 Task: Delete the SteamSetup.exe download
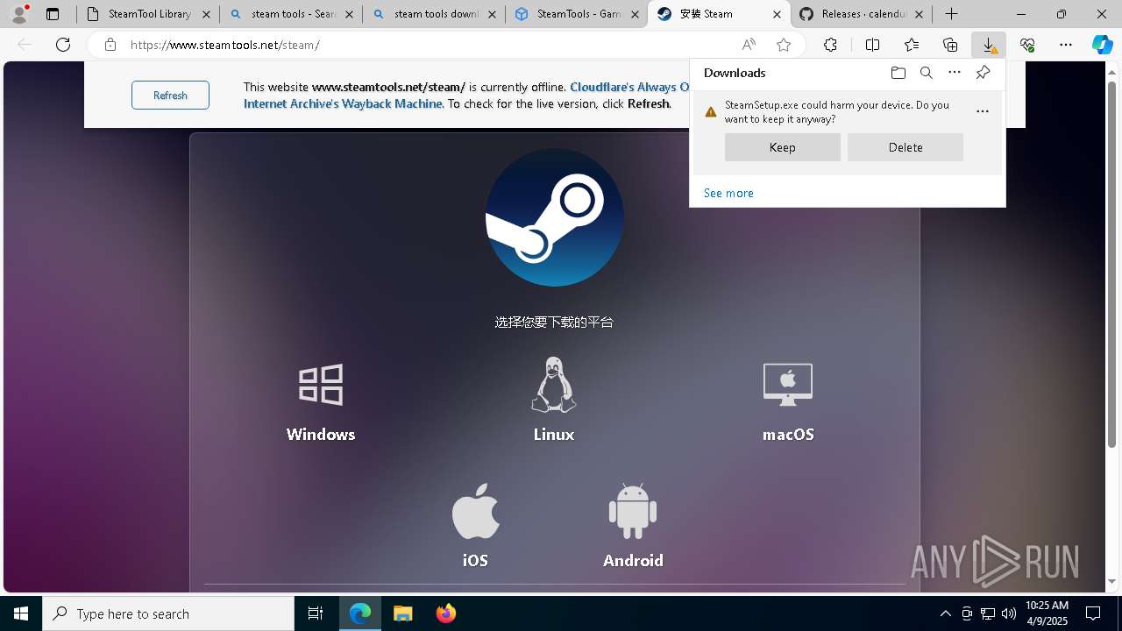point(905,147)
